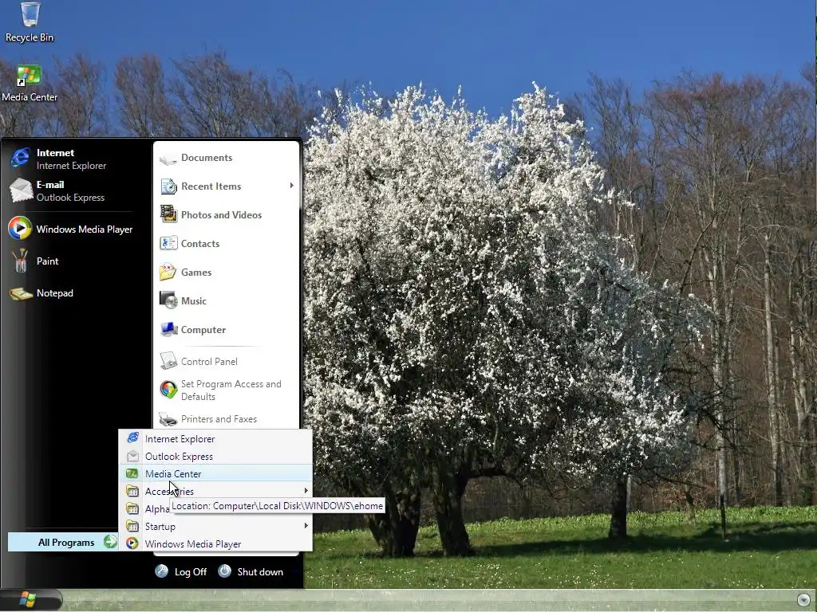Open the Documents link text
This screenshot has height=612, width=817.
(x=207, y=158)
